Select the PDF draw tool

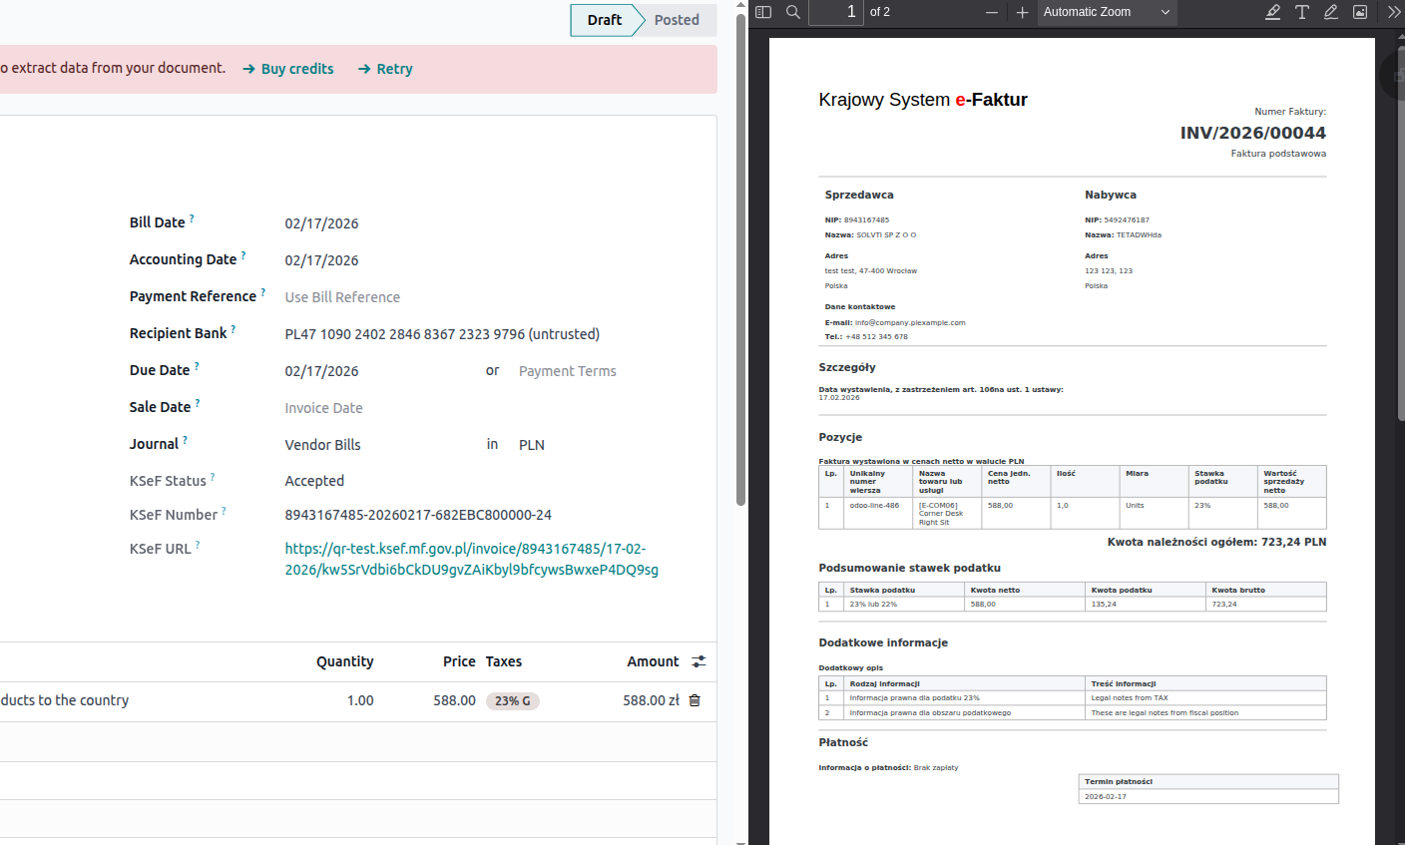1331,12
